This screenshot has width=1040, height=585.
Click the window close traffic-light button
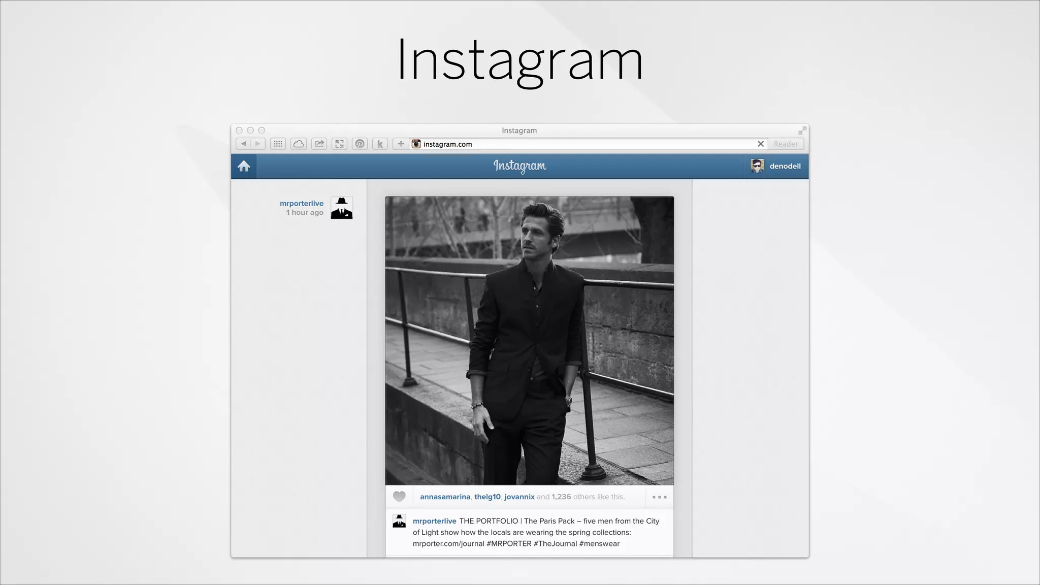click(x=239, y=131)
